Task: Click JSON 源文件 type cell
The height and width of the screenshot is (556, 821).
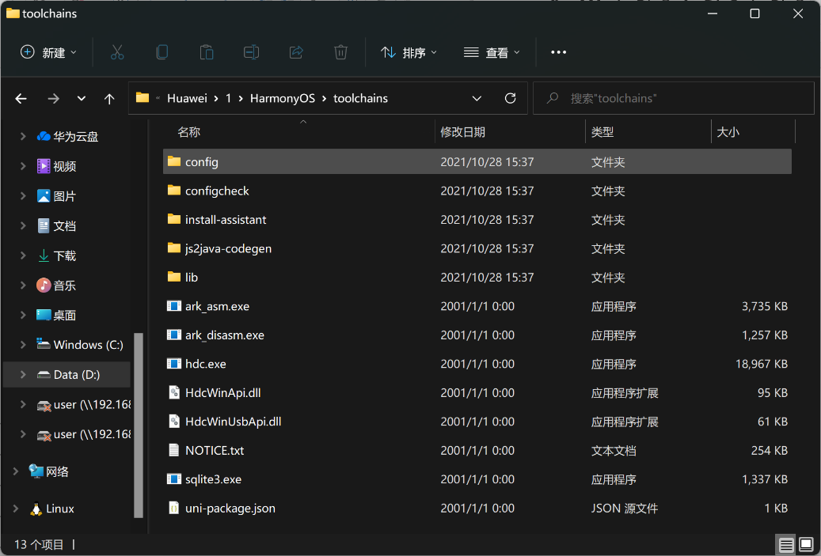Action: click(624, 508)
